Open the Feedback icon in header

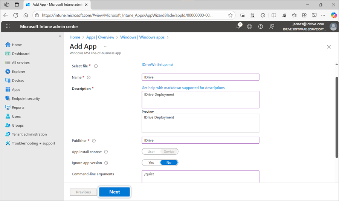click(x=272, y=26)
